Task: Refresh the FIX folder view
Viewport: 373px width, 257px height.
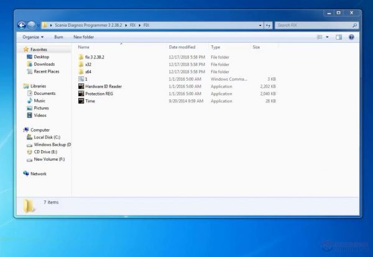Action: coord(268,25)
